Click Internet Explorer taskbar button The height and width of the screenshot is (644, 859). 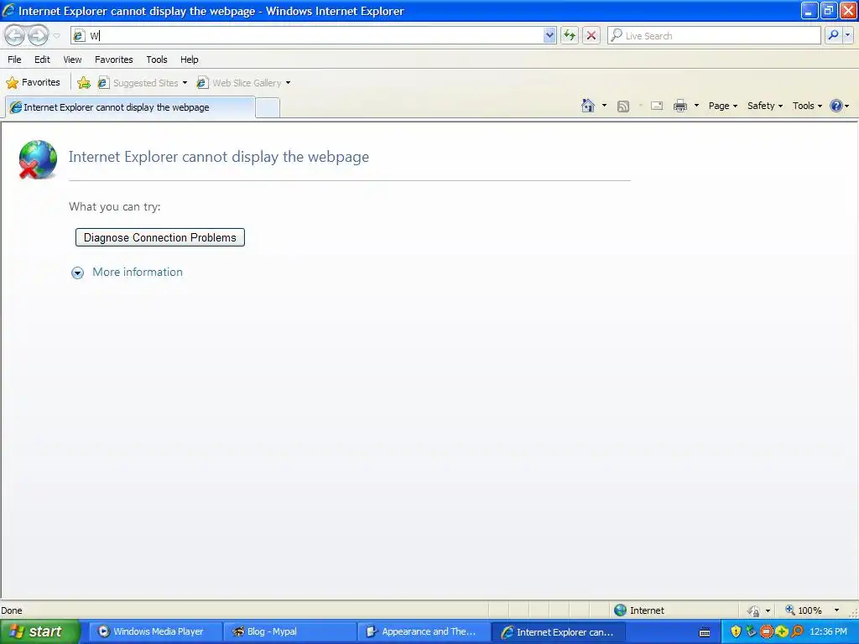tap(558, 632)
